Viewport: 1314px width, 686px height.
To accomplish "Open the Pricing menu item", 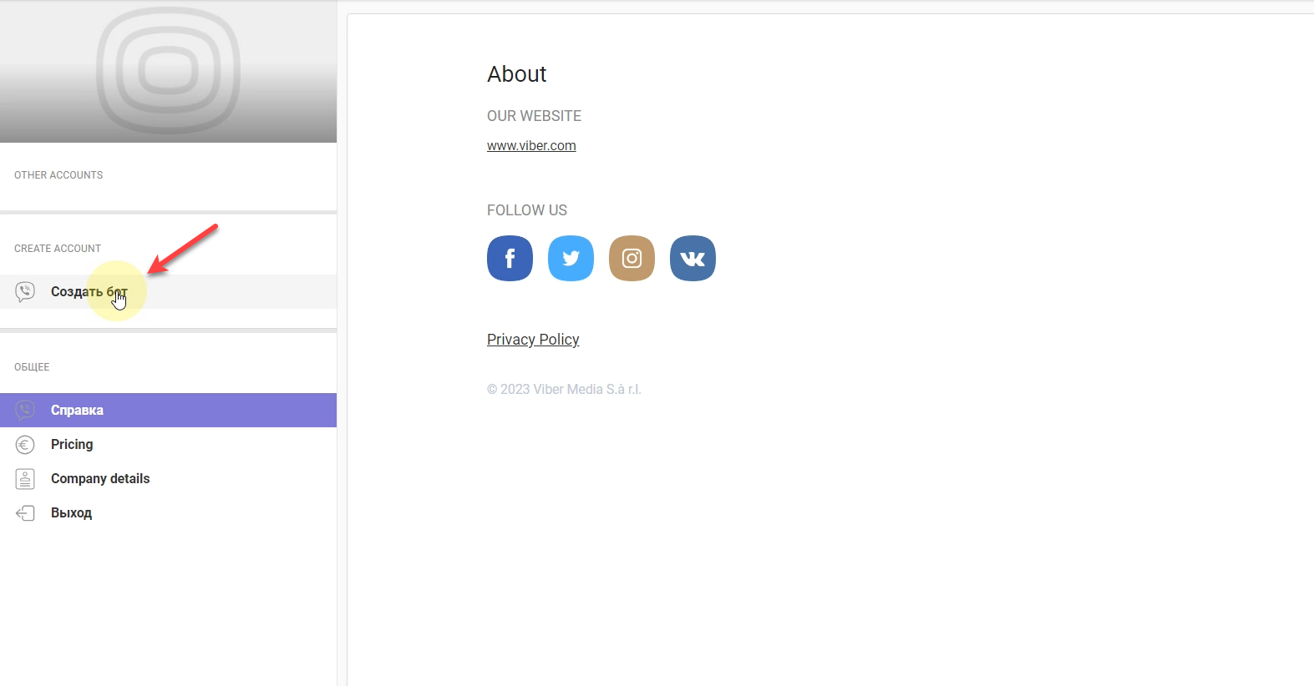I will pyautogui.click(x=168, y=444).
